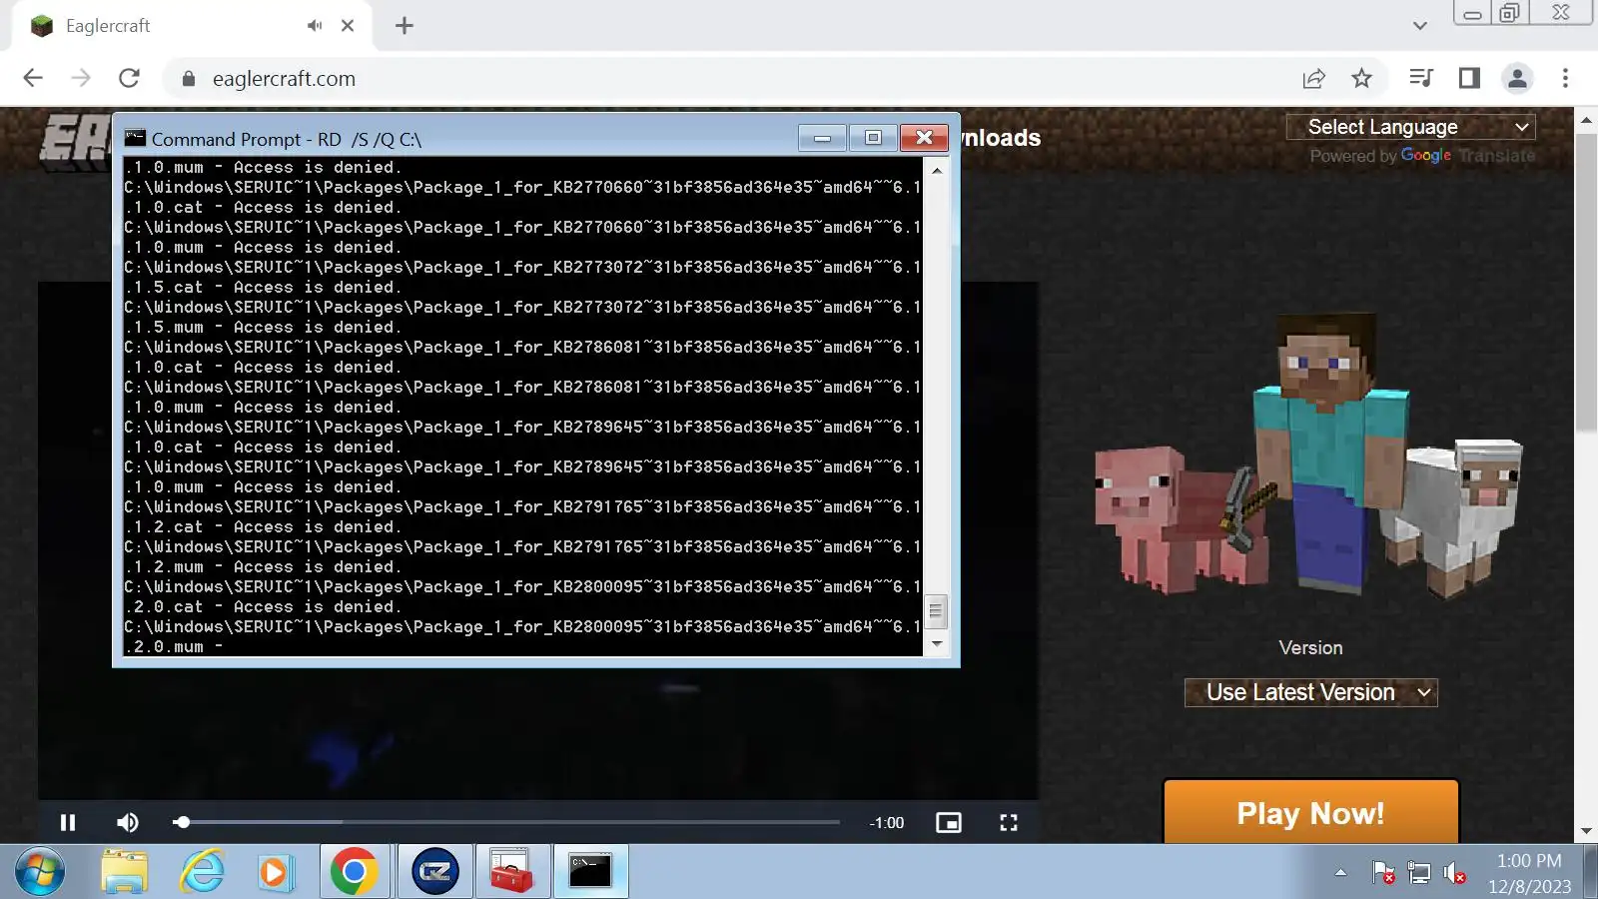Expand the tab search chevron

(x=1420, y=26)
